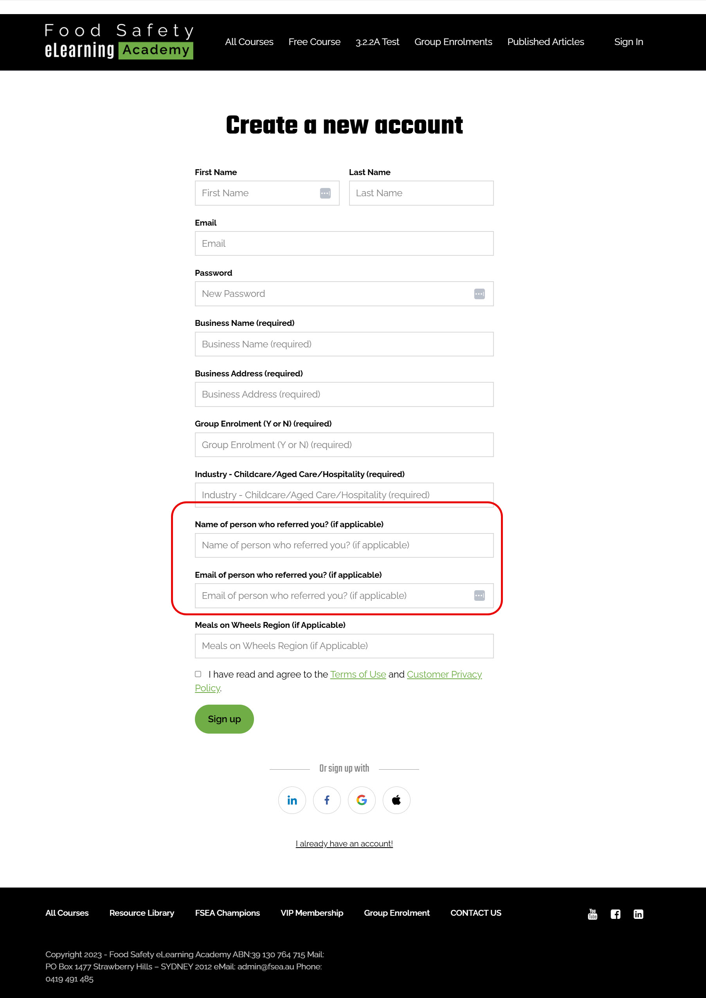Open Facebook page from footer icon
706x998 pixels.
point(615,914)
